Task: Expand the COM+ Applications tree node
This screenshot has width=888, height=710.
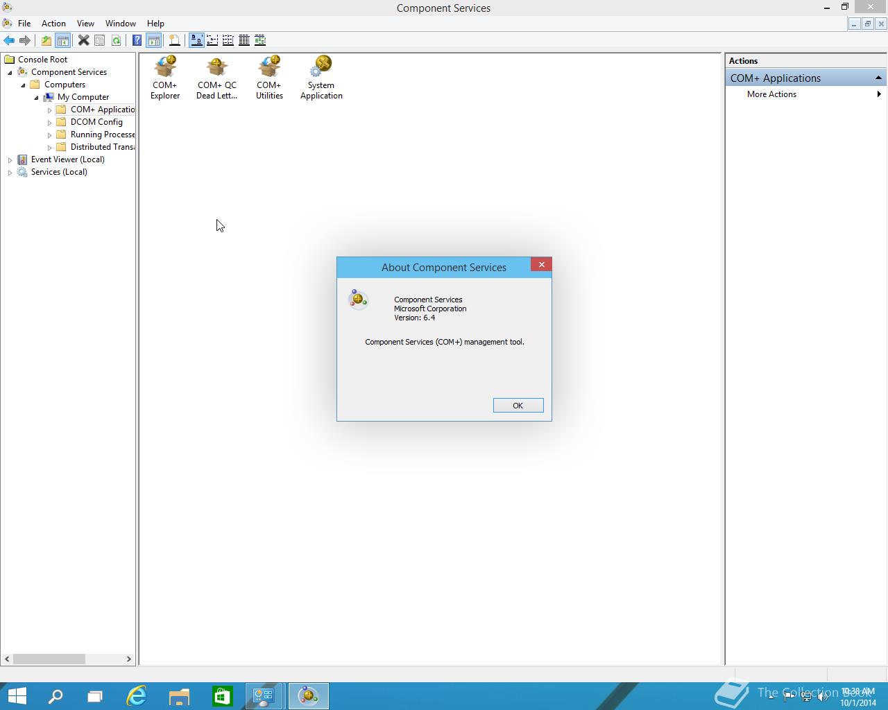Action: click(x=50, y=110)
